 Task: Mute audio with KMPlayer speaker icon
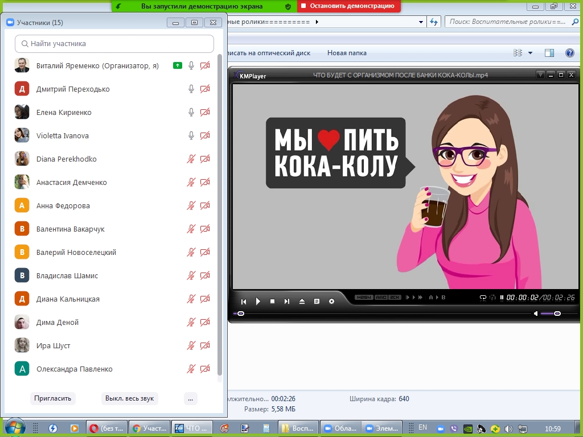coord(535,314)
